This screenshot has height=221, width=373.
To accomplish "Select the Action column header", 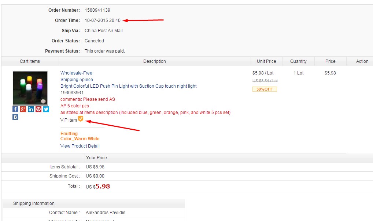I will (362, 61).
